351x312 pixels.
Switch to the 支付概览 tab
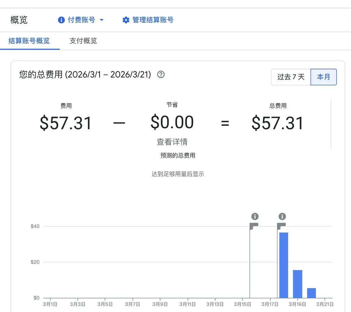point(83,41)
